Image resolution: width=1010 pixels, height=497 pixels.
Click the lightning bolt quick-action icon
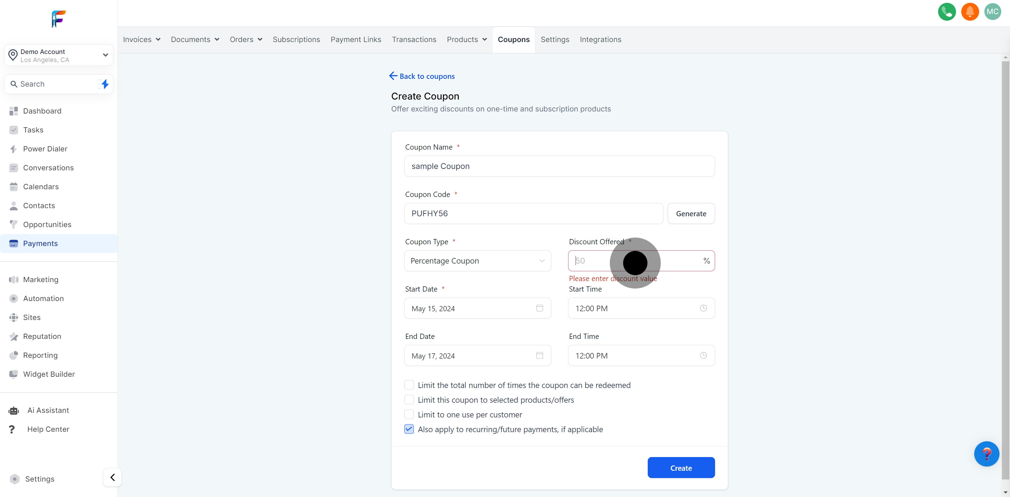point(105,84)
